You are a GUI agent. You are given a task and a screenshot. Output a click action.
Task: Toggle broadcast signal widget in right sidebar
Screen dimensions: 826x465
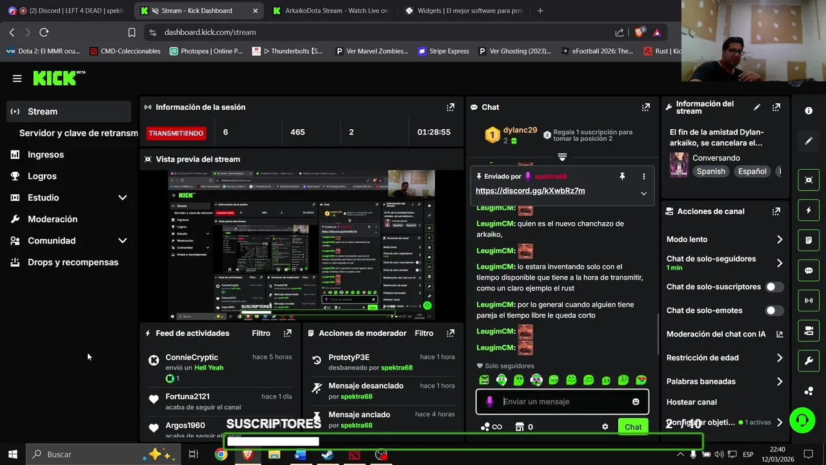coord(809,300)
